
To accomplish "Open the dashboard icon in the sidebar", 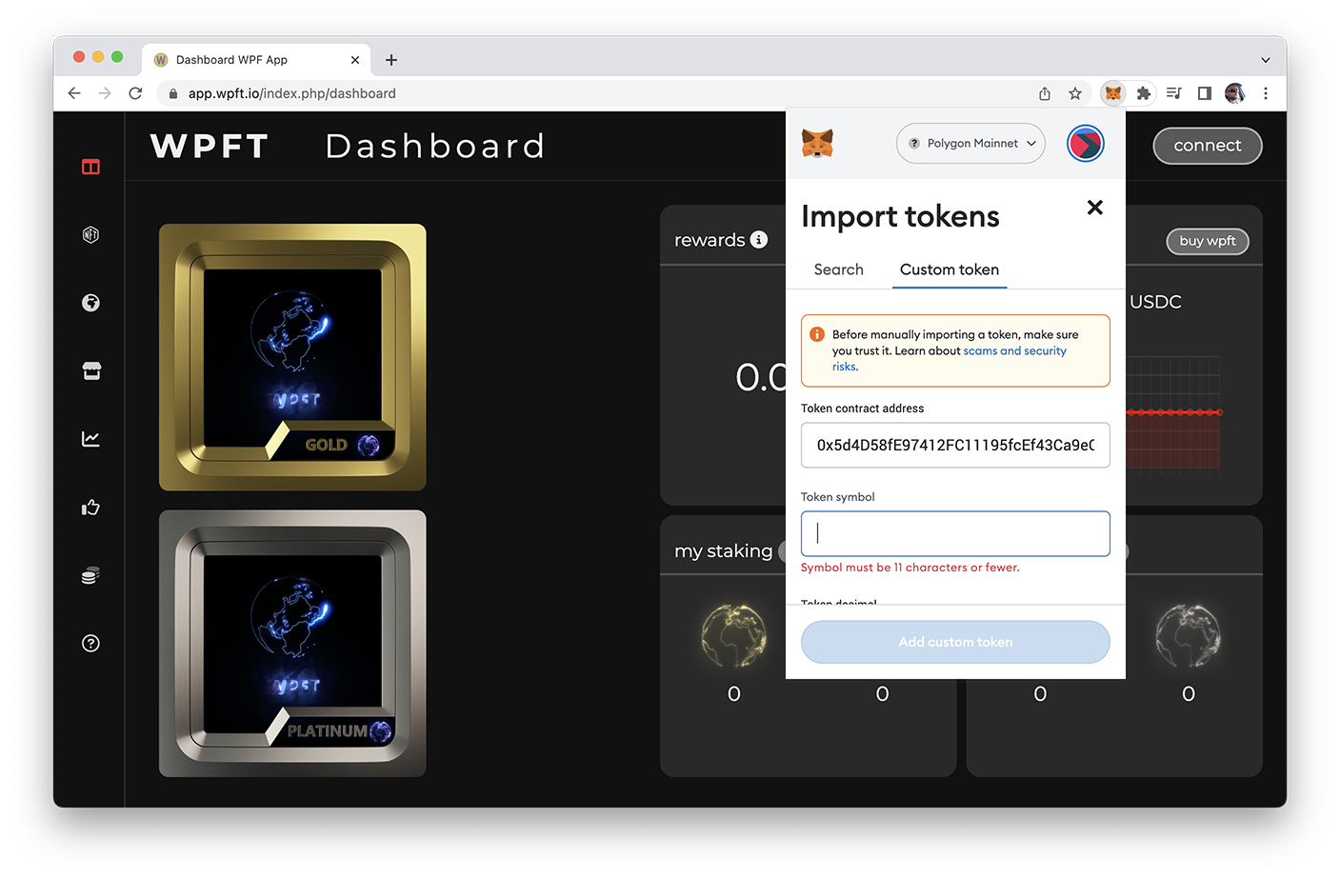I will tap(90, 167).
